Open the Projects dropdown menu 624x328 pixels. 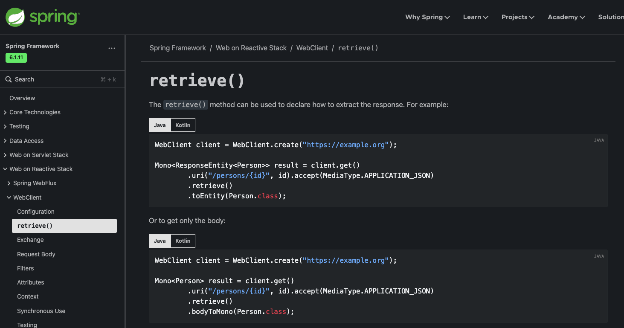518,17
